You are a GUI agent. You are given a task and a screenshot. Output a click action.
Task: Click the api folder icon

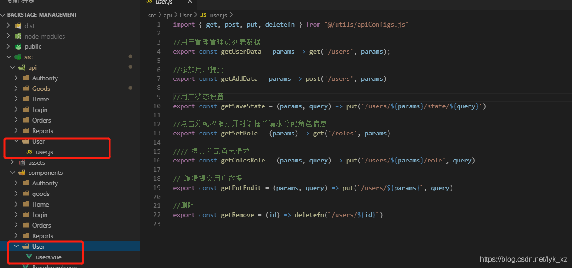(x=22, y=67)
